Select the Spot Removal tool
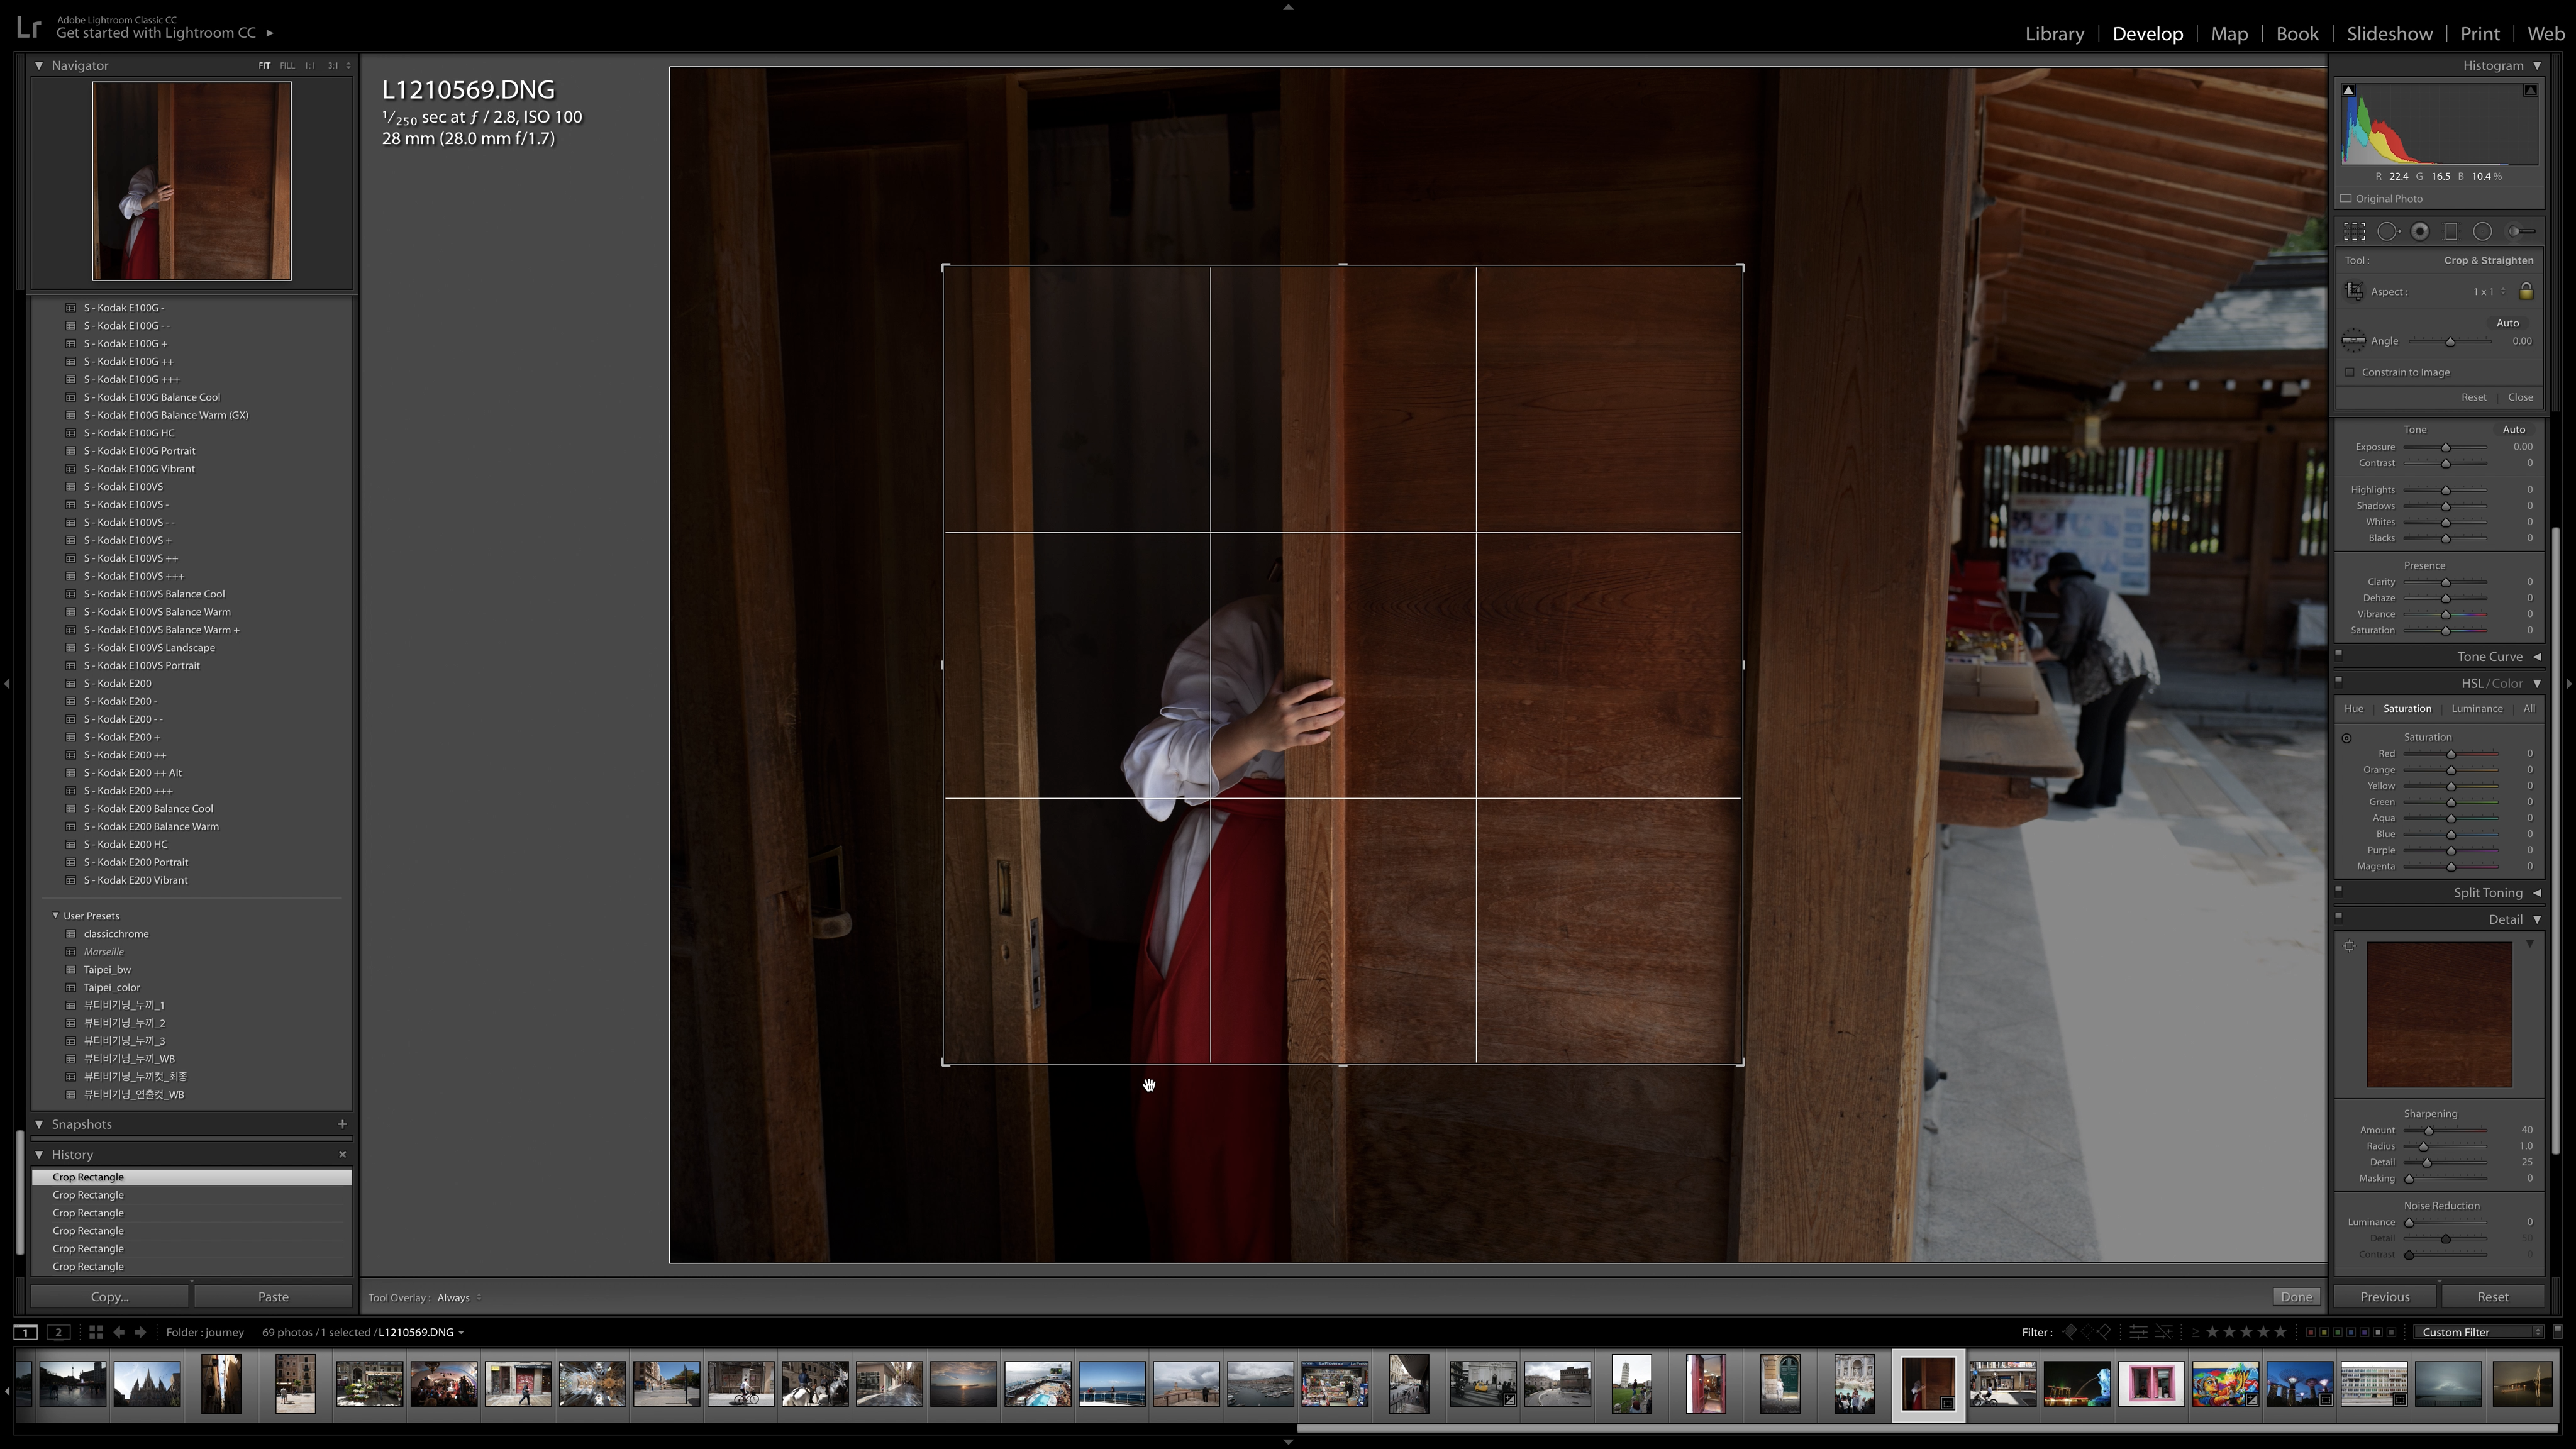This screenshot has width=2576, height=1449. (x=2387, y=232)
